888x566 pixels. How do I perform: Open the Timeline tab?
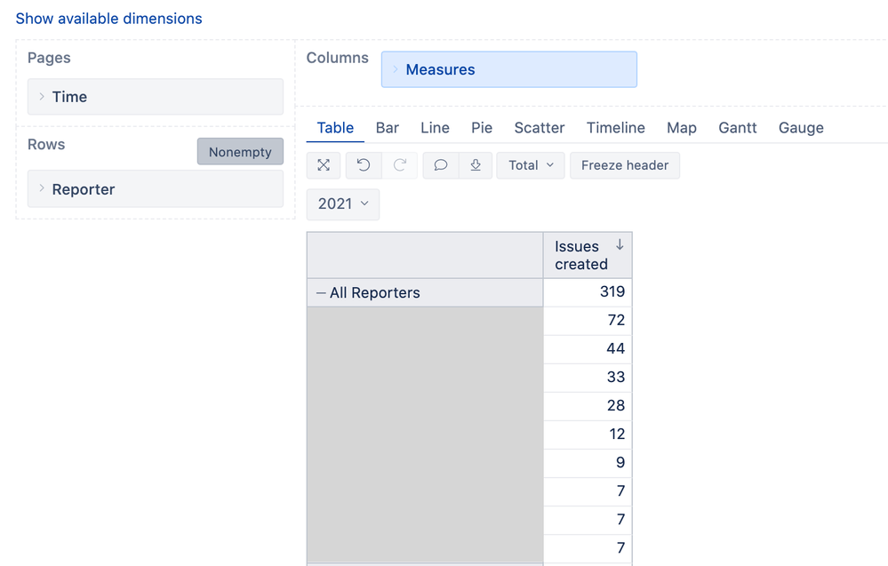tap(615, 128)
